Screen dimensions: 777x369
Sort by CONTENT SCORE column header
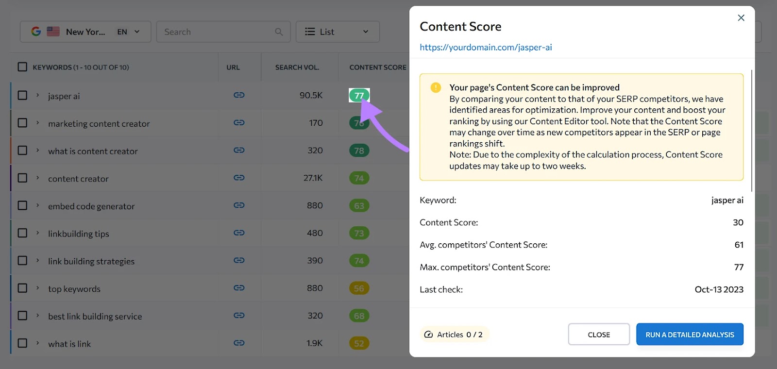tap(378, 67)
